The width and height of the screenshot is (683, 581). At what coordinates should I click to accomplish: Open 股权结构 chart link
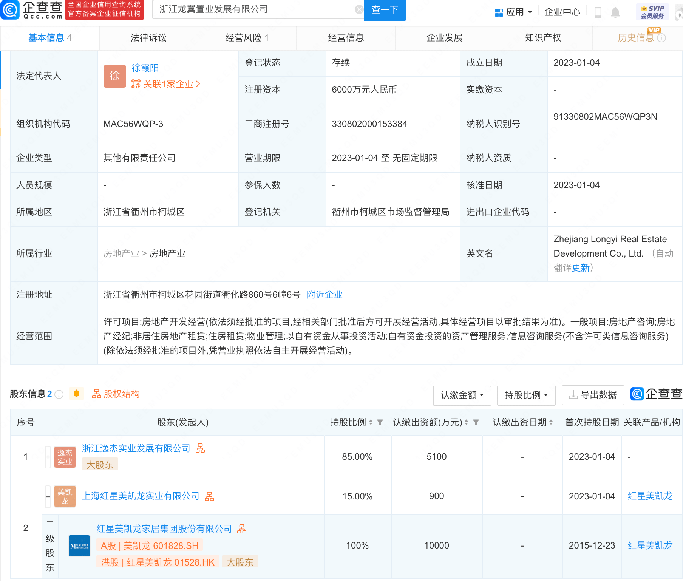[116, 394]
